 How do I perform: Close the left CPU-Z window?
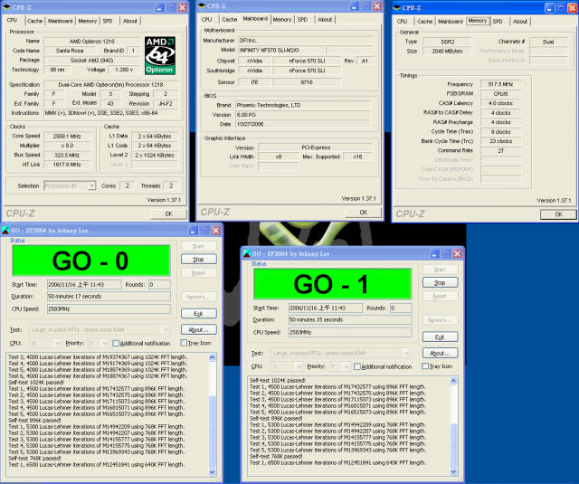coord(183,7)
